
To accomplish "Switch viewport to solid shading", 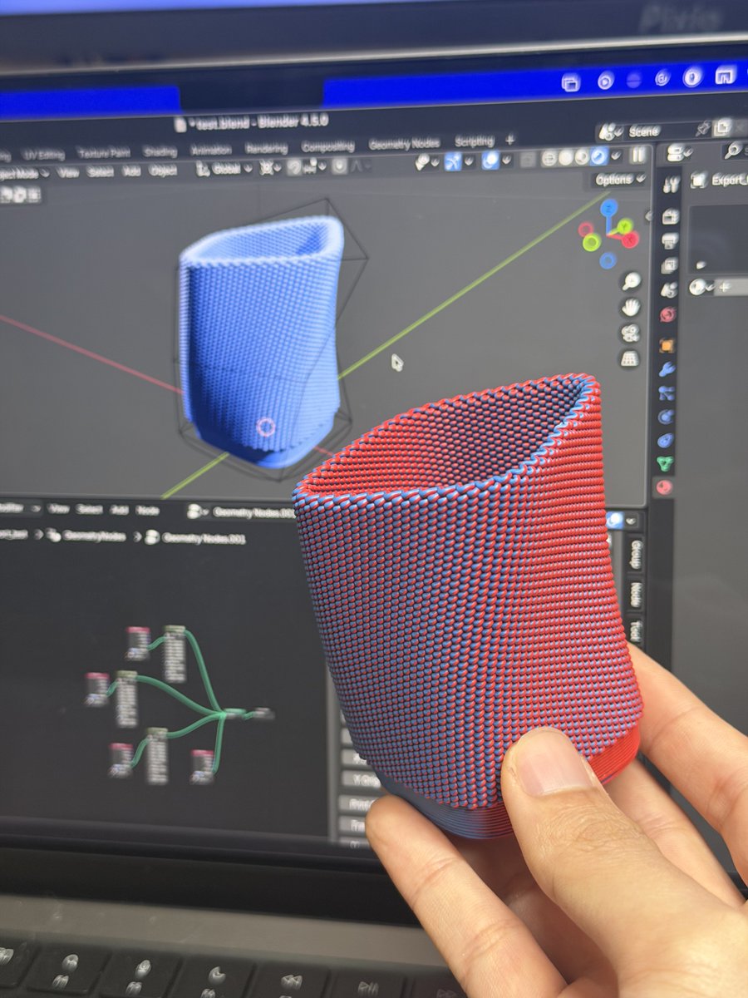I will [x=566, y=157].
